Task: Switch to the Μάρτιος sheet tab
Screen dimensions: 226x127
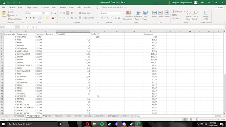Action: point(47,116)
